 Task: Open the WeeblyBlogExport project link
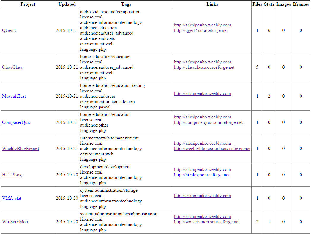click(20, 149)
